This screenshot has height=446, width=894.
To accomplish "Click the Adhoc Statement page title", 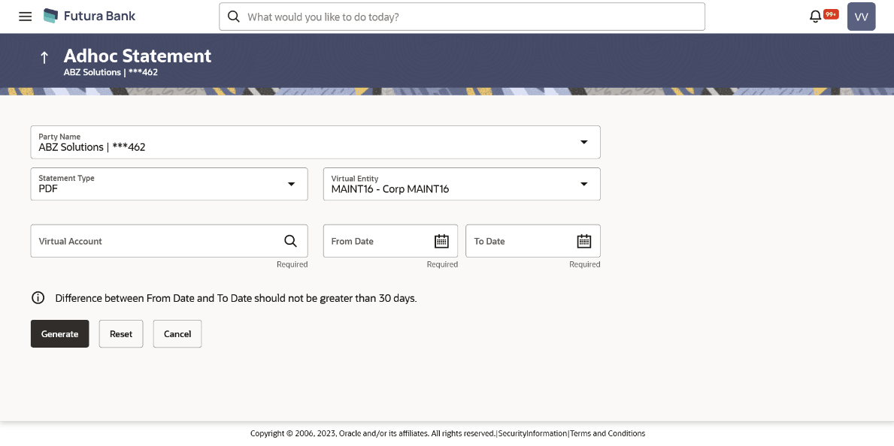I will point(138,56).
